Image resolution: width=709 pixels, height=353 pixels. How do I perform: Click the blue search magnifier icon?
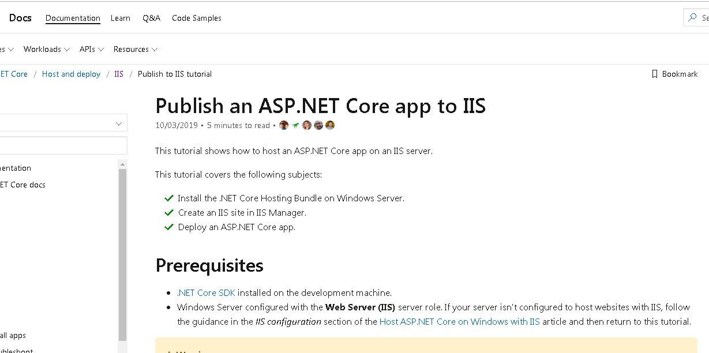click(x=693, y=17)
